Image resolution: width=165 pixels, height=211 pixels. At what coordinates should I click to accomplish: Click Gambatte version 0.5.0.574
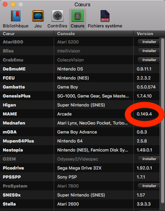point(146,87)
